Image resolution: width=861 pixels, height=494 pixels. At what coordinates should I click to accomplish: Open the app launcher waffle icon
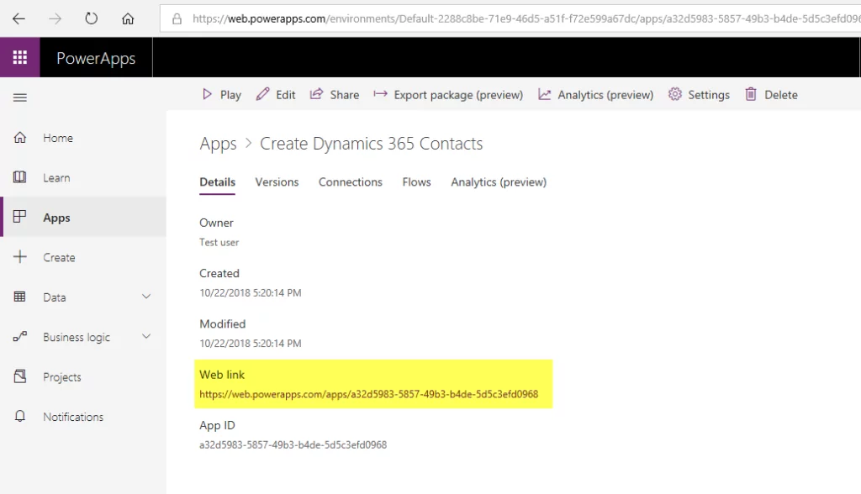20,57
